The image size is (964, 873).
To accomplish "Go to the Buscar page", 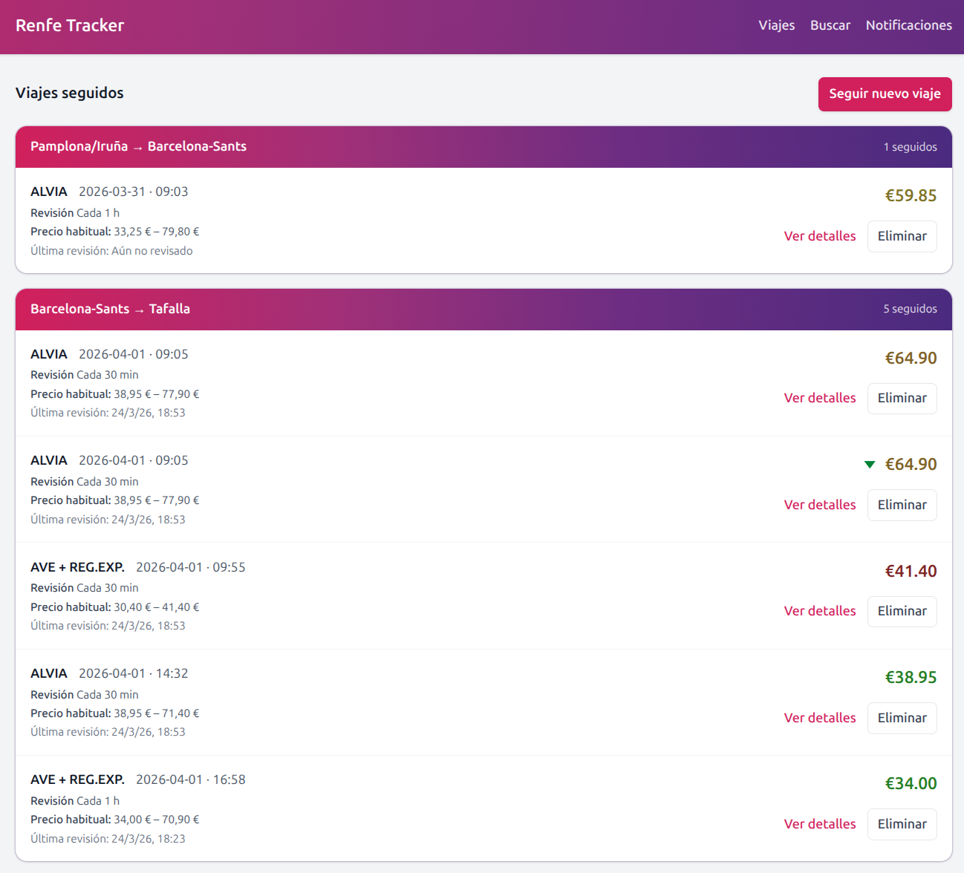I will pyautogui.click(x=830, y=25).
